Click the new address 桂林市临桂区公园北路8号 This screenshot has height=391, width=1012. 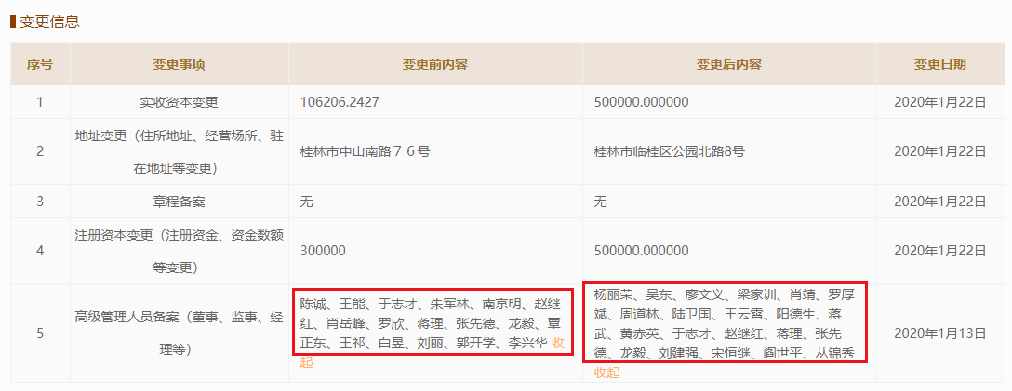(x=669, y=151)
